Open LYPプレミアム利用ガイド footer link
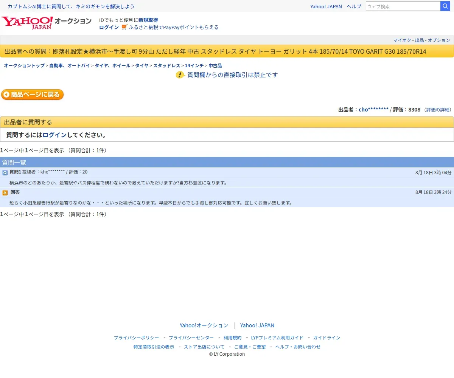The width and height of the screenshot is (454, 378). [277, 338]
